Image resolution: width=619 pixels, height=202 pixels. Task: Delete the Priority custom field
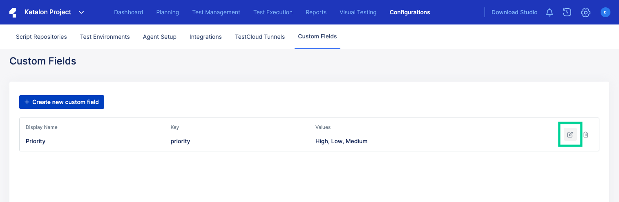click(585, 135)
